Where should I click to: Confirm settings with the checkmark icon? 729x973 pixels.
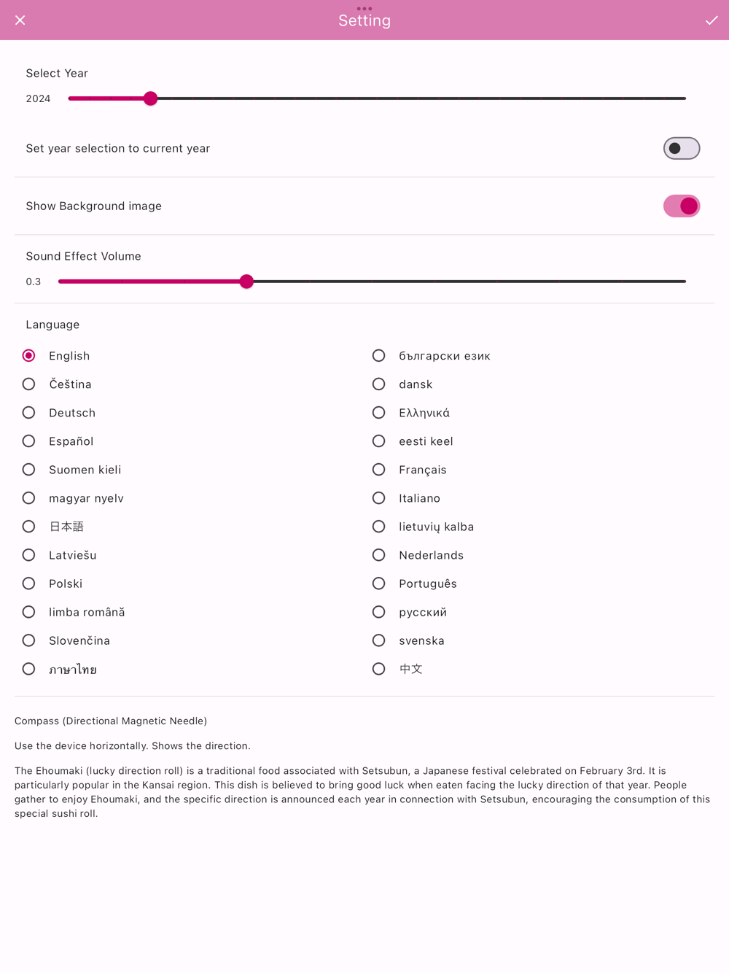(712, 20)
